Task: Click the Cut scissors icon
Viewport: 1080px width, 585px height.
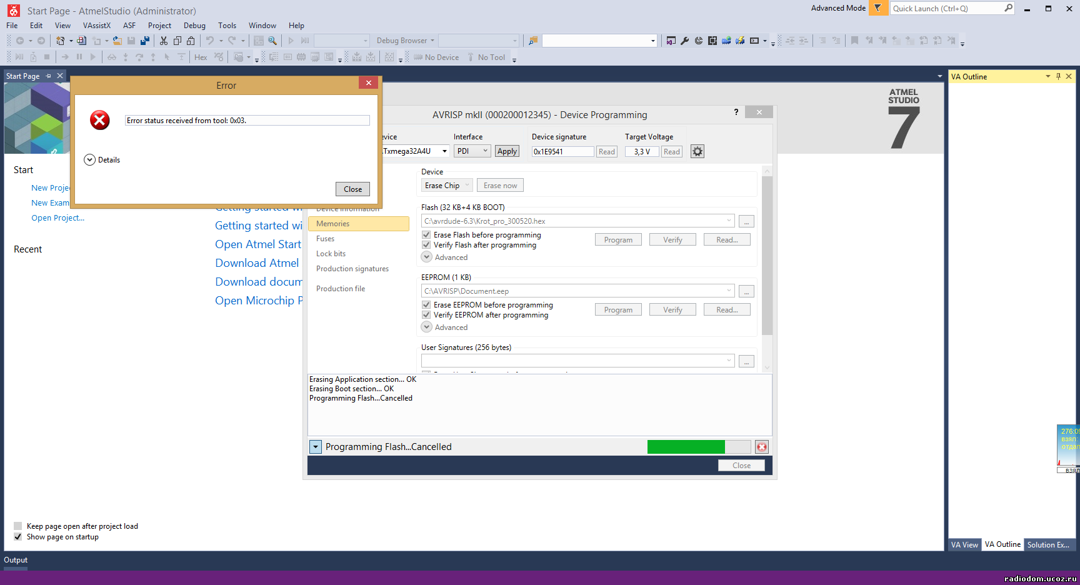Action: [x=164, y=41]
